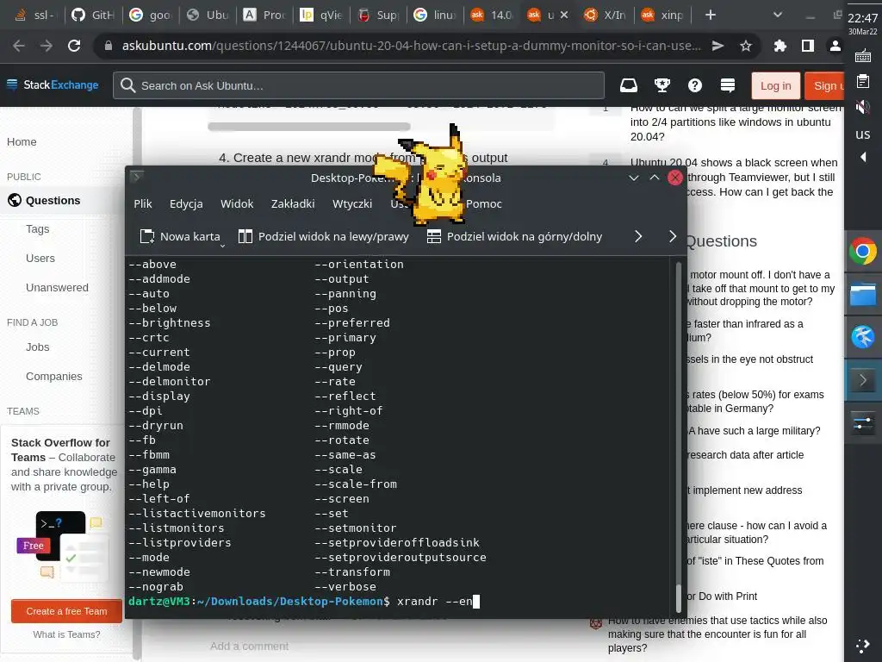Screen dimensions: 882x662
Task: Open What is Teams? link
Action: click(66, 634)
